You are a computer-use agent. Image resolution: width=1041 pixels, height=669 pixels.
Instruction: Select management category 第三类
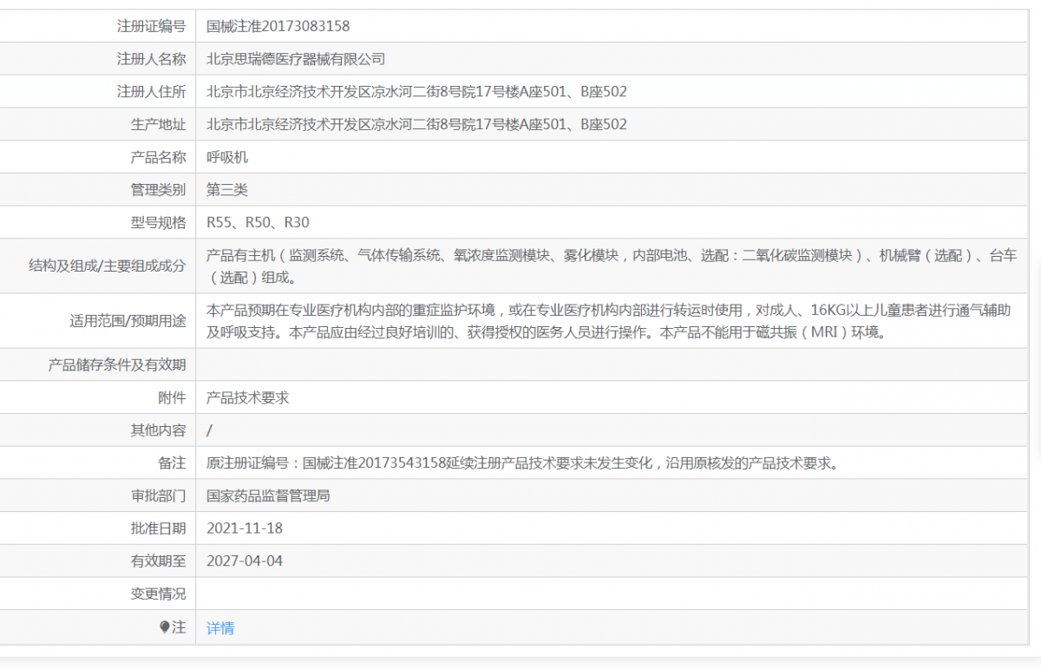tap(227, 190)
